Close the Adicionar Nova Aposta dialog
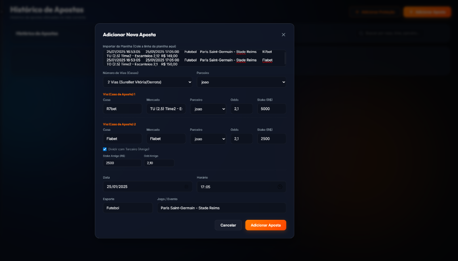The height and width of the screenshot is (261, 458). coord(283,34)
